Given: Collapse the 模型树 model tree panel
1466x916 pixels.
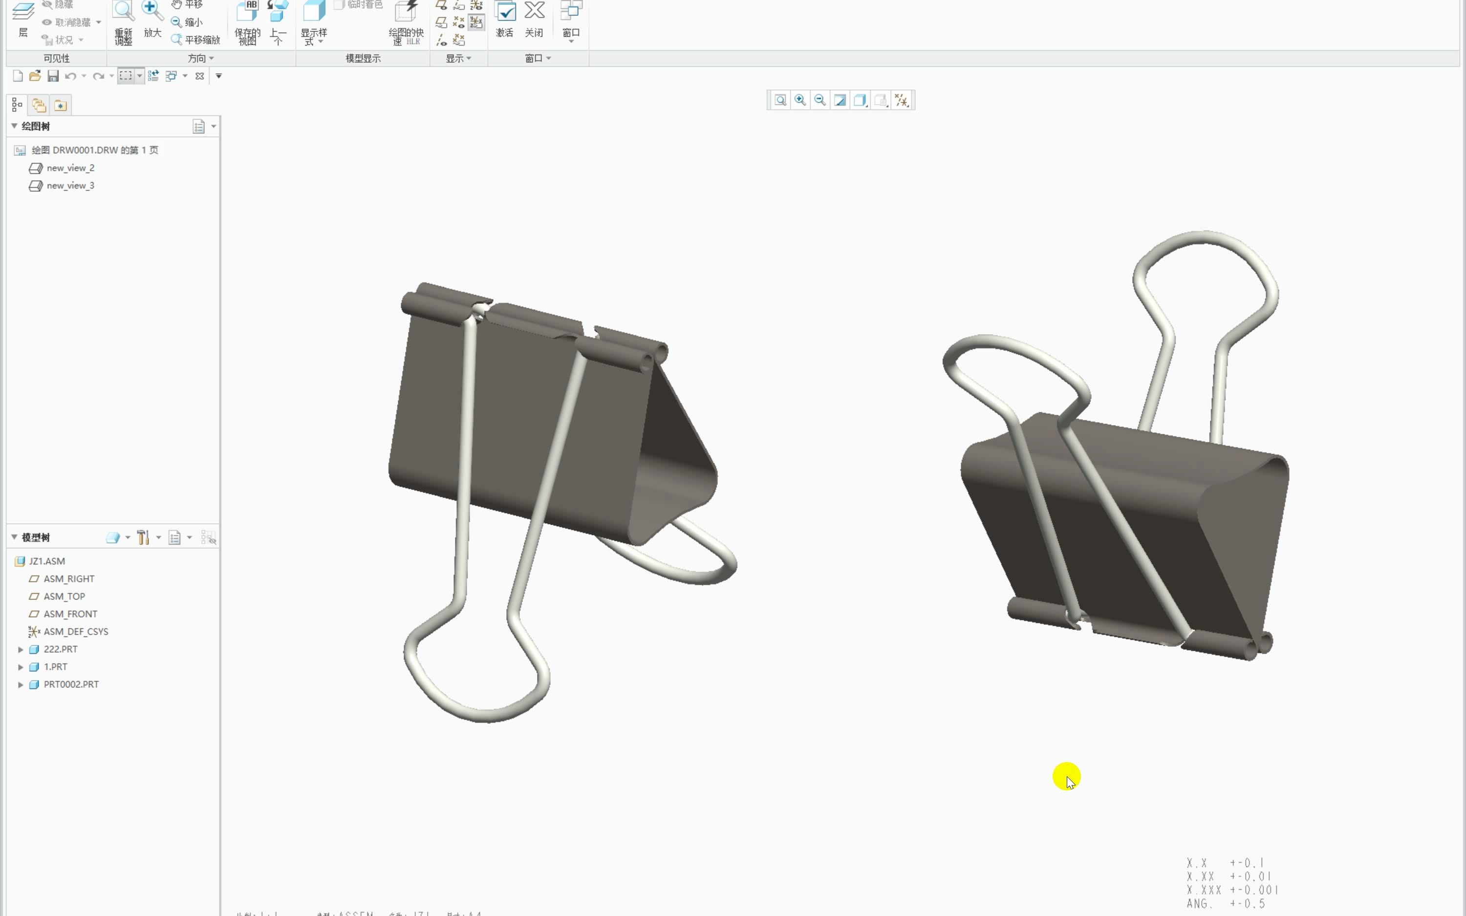Looking at the screenshot, I should (x=14, y=537).
